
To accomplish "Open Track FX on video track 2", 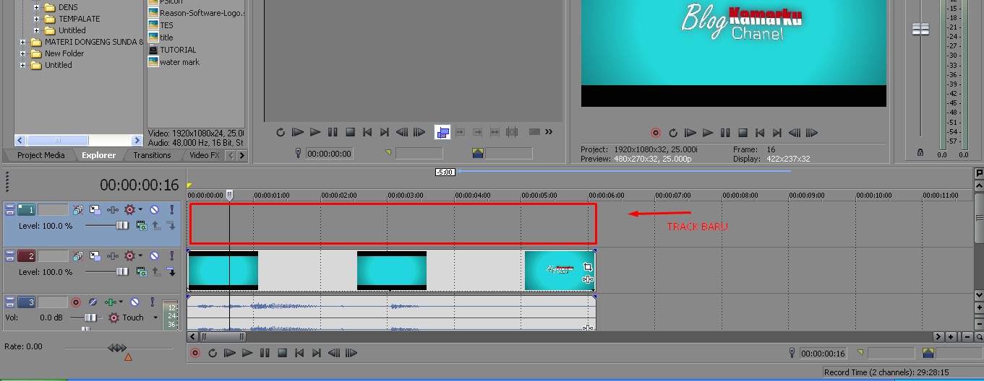I will click(x=112, y=256).
